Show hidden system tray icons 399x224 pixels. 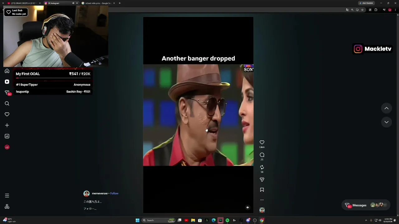(x=366, y=220)
